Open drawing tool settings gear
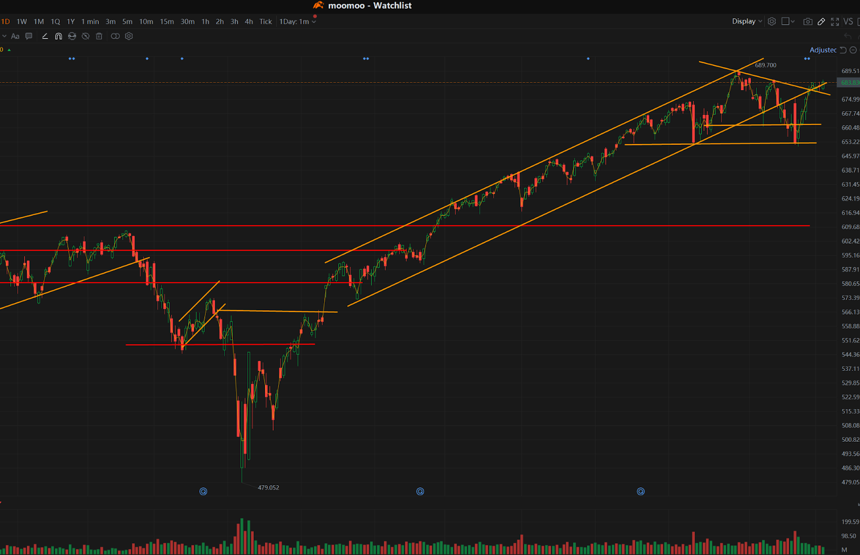 click(129, 36)
